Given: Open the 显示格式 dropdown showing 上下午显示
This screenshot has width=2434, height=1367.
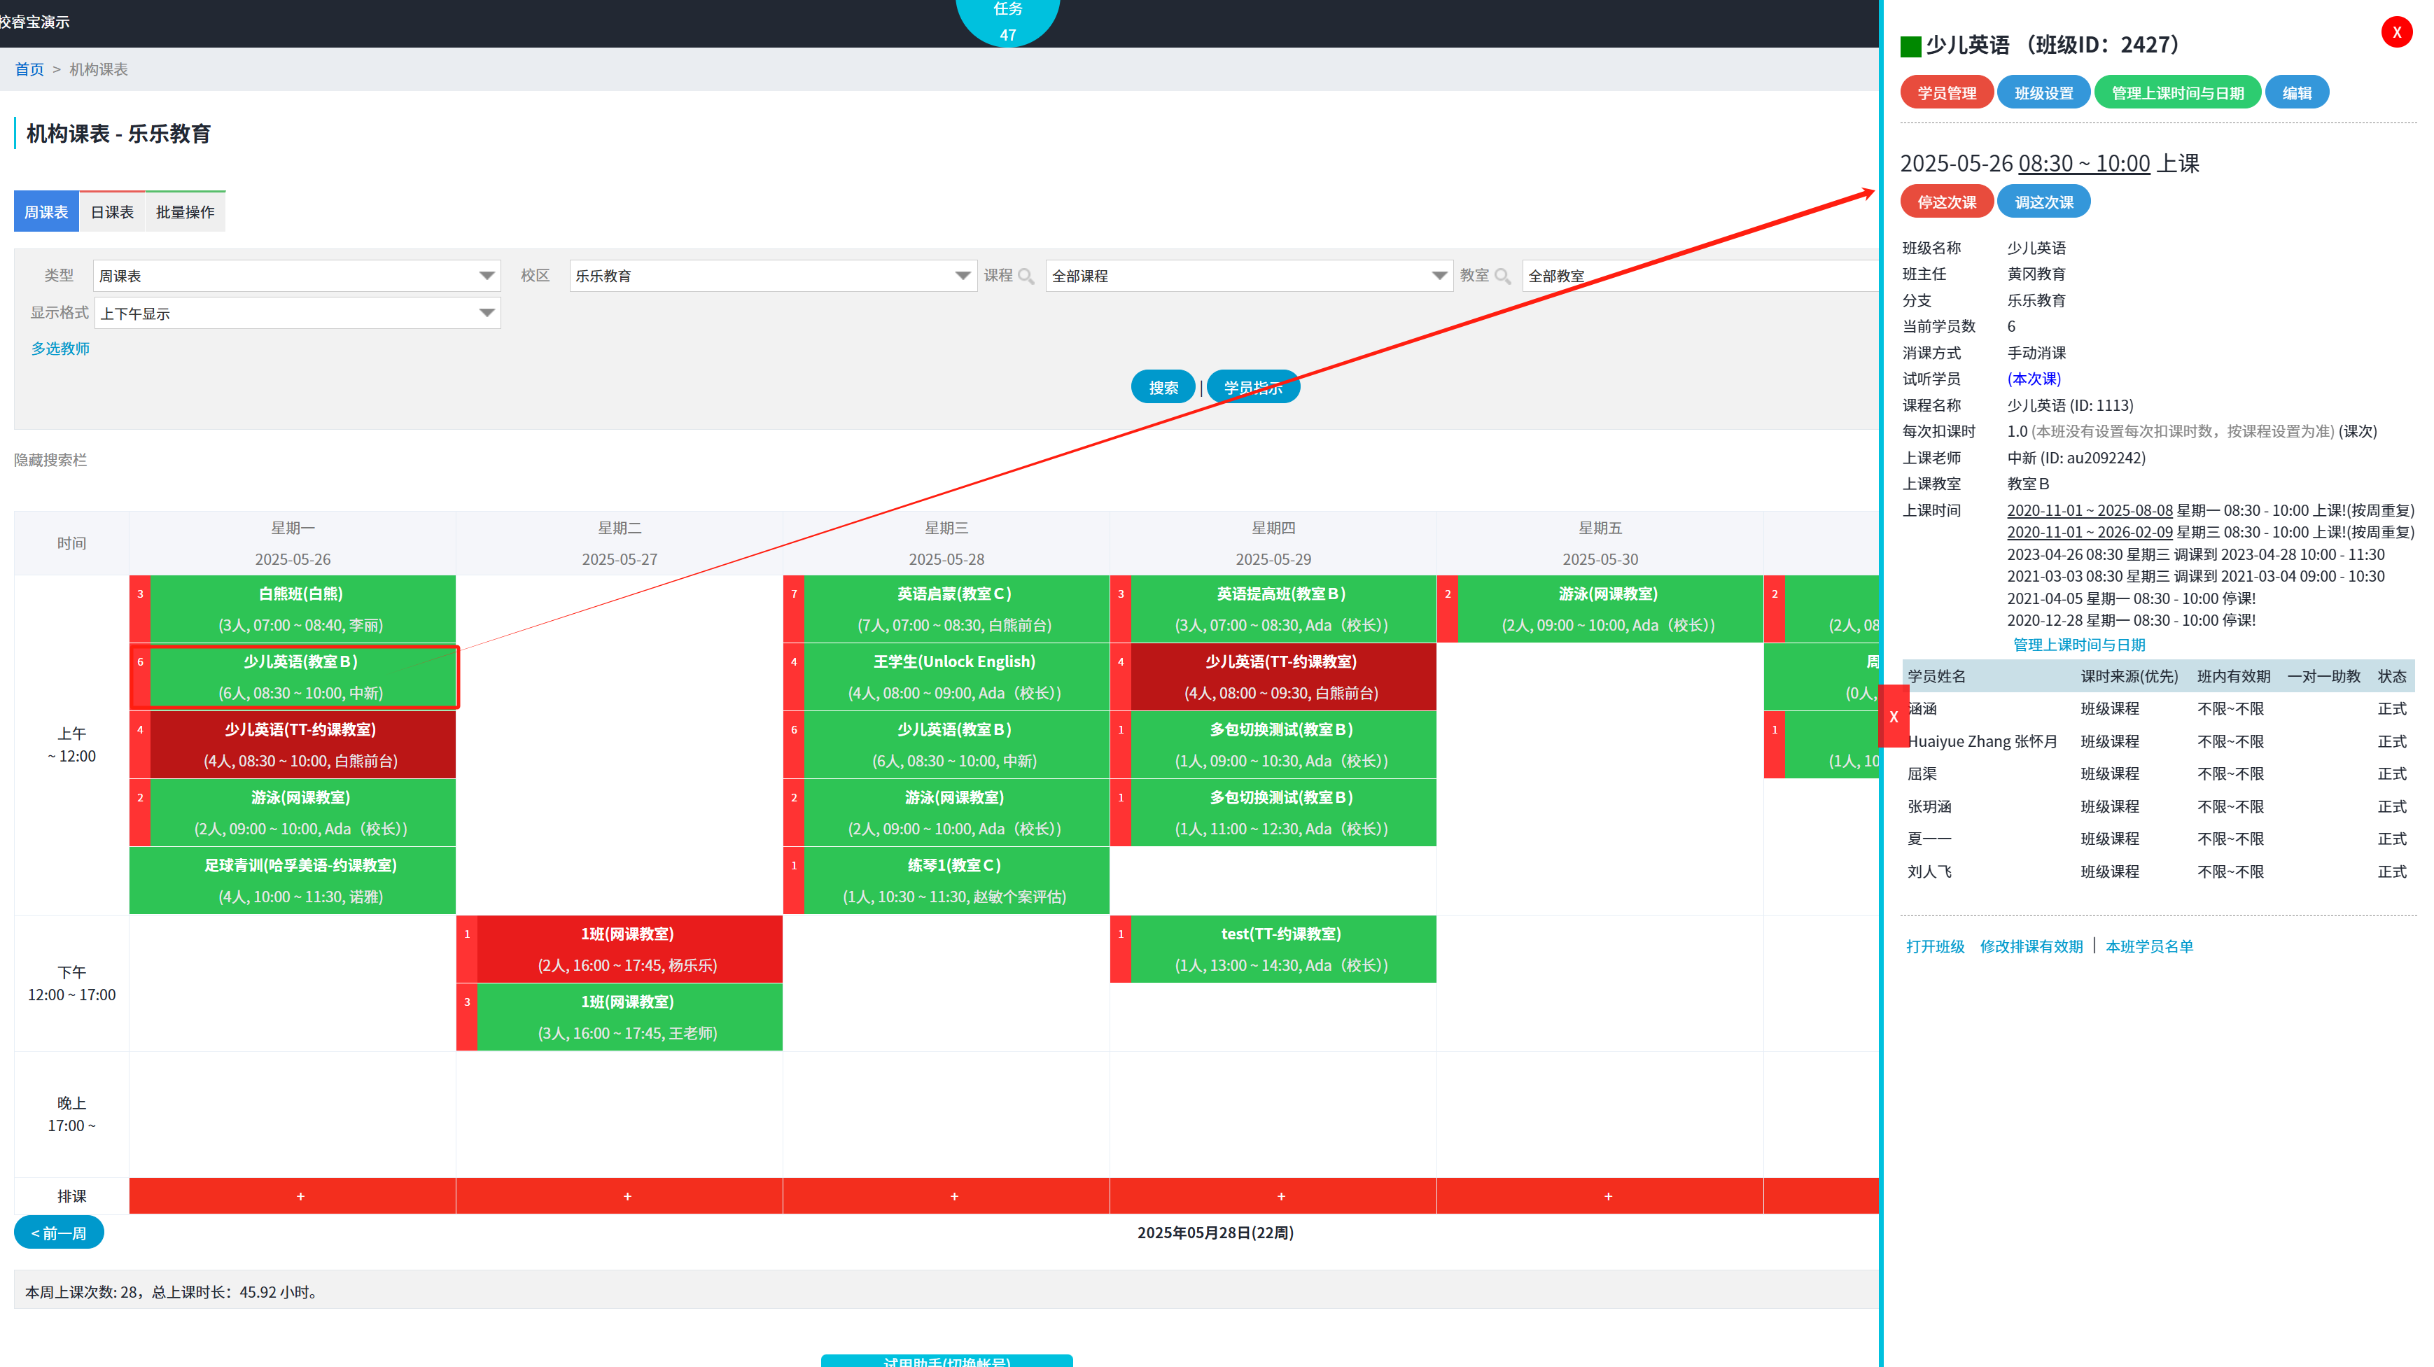Looking at the screenshot, I should 297,313.
